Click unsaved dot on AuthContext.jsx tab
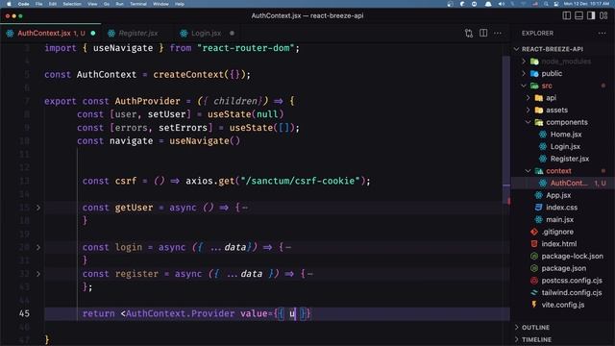 click(x=93, y=34)
